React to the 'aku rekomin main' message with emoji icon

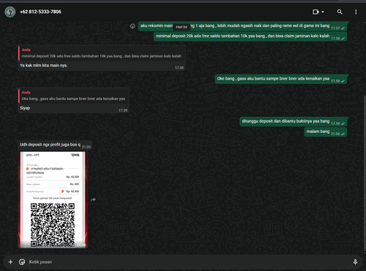click(x=132, y=26)
